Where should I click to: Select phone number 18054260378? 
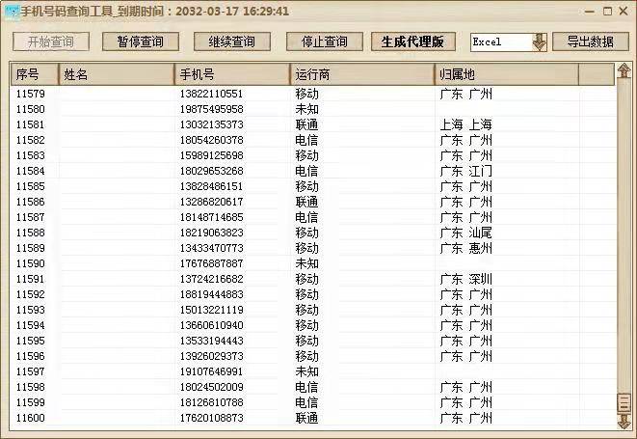(x=211, y=140)
